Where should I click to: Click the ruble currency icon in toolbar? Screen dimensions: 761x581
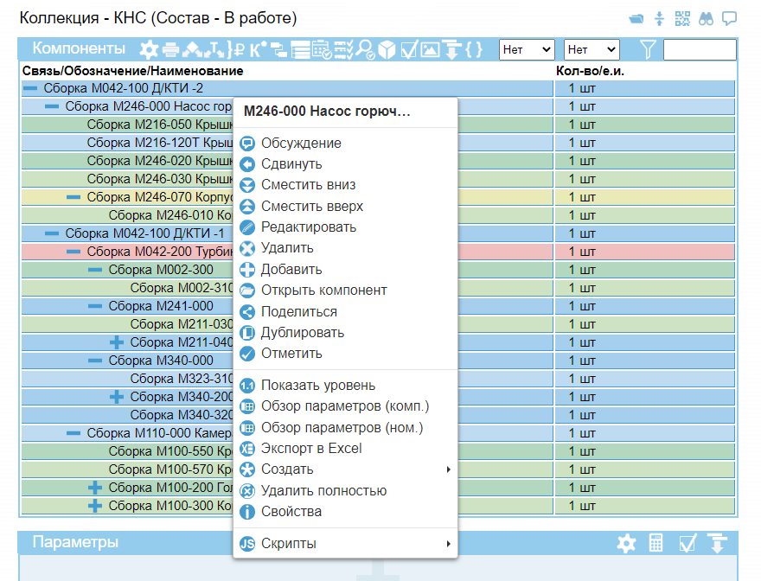click(240, 49)
